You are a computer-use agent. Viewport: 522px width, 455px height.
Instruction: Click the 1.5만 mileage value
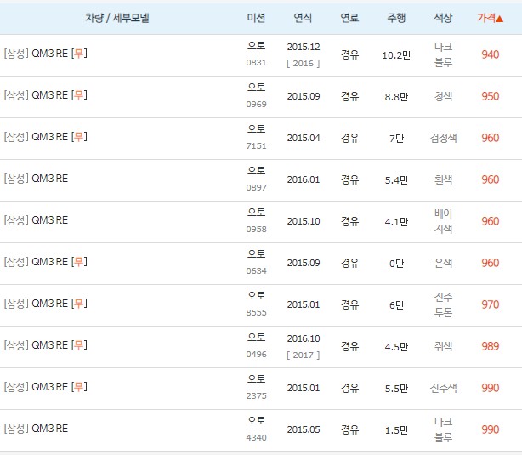pyautogui.click(x=396, y=429)
